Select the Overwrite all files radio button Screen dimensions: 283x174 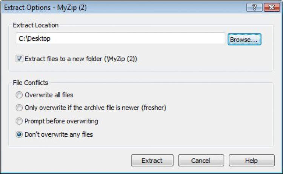pos(19,95)
